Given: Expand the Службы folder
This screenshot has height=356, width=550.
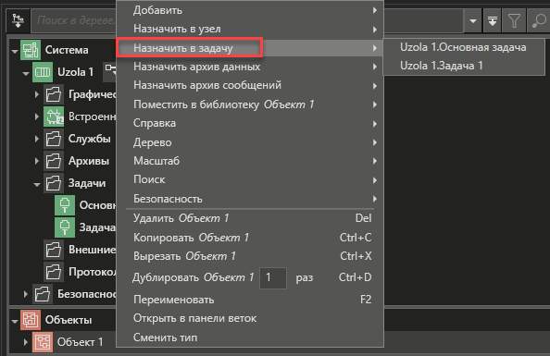Looking at the screenshot, I should click(37, 139).
